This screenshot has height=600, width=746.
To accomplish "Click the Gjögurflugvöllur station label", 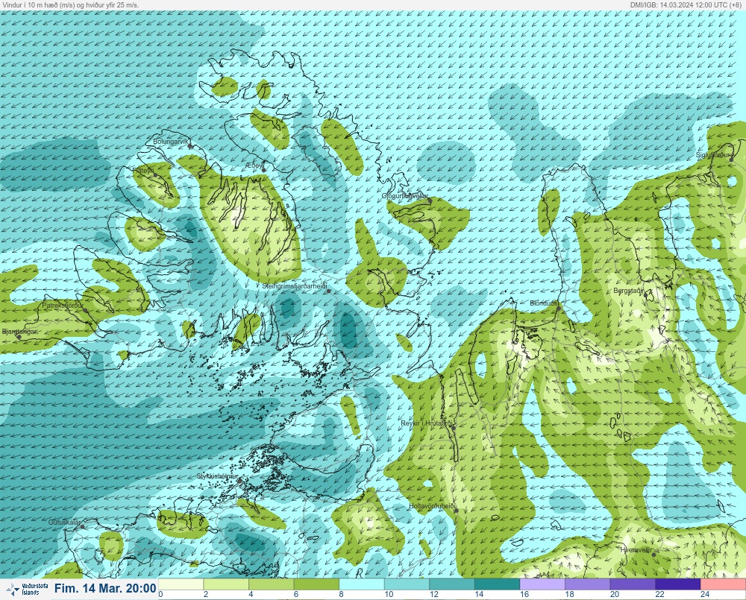I will click(x=405, y=196).
